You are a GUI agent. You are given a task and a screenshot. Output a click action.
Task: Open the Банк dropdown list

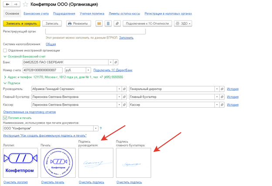tap(111, 63)
